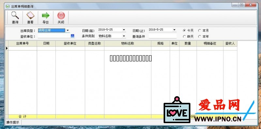Screen dimensions: 261x129
Task: Click the blue lookup icon beside 签收单位
Action: (72, 36)
